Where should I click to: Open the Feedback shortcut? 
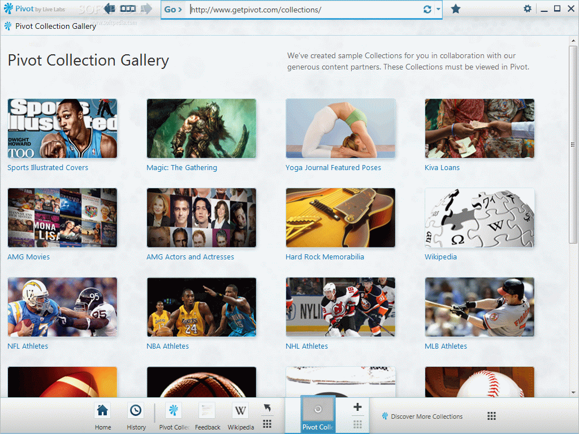point(207,416)
